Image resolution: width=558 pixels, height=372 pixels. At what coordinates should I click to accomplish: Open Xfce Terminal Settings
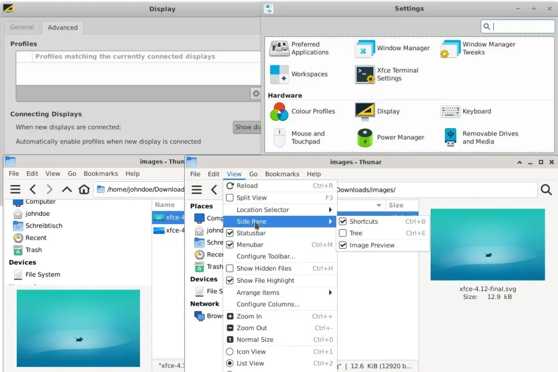pos(387,74)
